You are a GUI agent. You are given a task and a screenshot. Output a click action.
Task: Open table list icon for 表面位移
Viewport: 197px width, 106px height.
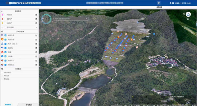[37, 36]
